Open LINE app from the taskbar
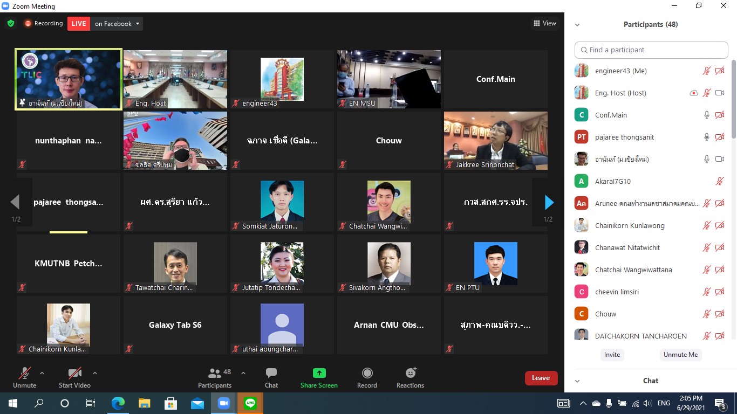The image size is (737, 414). click(250, 403)
